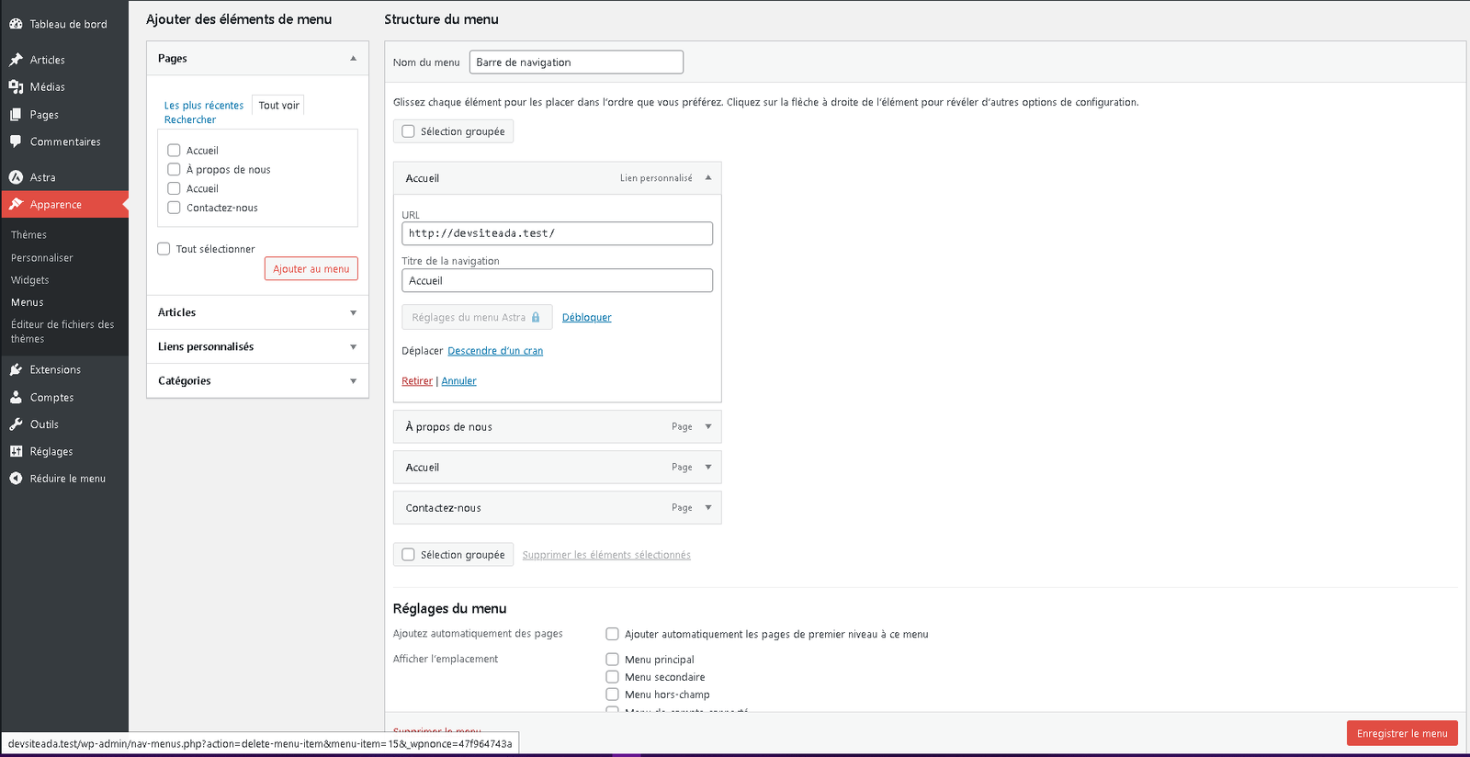The image size is (1470, 757).
Task: Expand the 'Catégories' accordion panel
Action: [353, 381]
